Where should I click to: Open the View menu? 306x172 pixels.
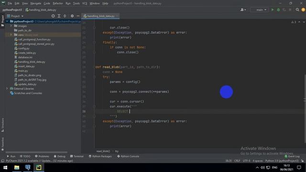pyautogui.click(x=25, y=3)
